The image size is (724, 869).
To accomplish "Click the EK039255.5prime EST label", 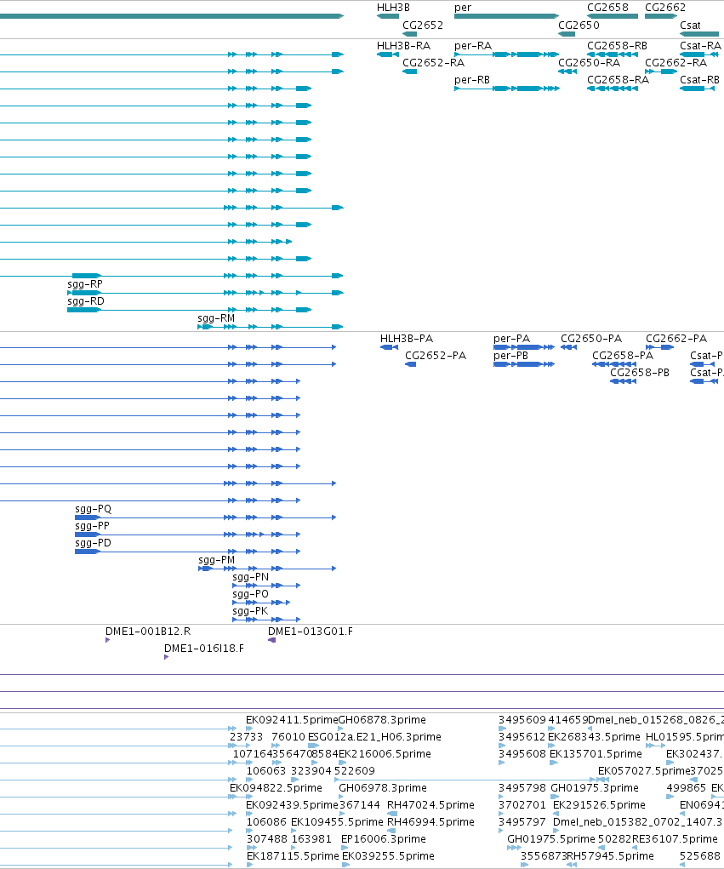I will point(388,857).
